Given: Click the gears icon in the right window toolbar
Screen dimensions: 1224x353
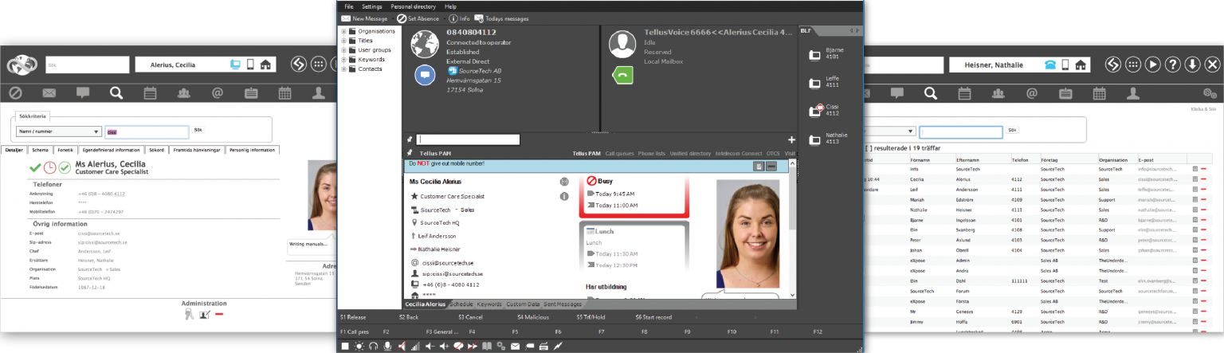Looking at the screenshot, I should [x=1210, y=93].
